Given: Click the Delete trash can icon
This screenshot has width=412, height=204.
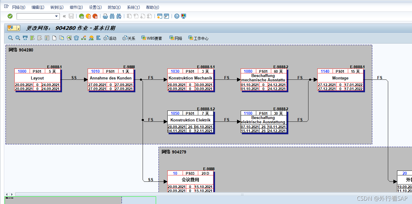Looking at the screenshot, I should [x=76, y=38].
